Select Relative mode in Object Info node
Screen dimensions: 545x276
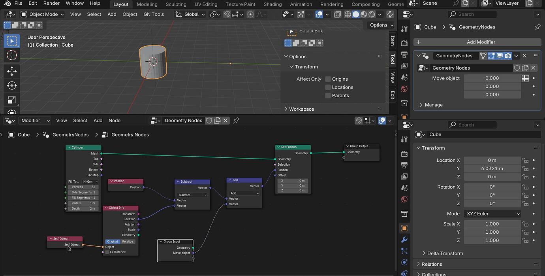coord(128,242)
